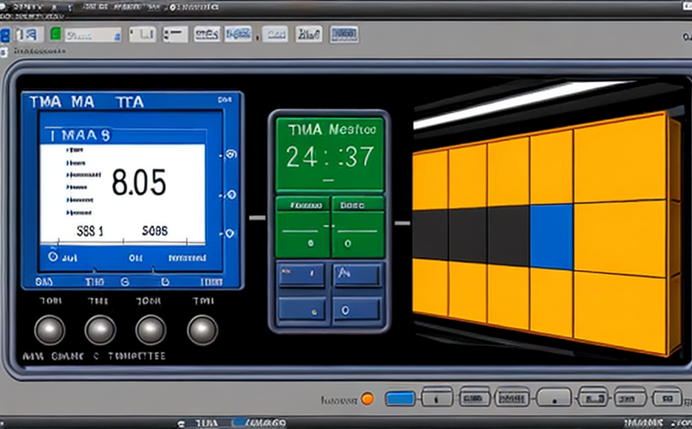Select the blue tile in the color grid
The image size is (692, 429).
pos(552,237)
